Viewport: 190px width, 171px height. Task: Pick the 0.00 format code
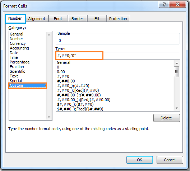61,72
